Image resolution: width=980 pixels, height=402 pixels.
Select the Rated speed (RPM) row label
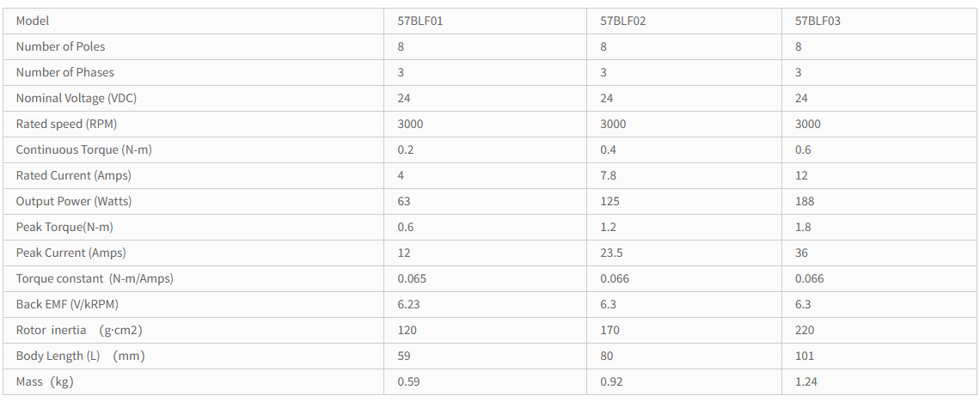coord(66,124)
